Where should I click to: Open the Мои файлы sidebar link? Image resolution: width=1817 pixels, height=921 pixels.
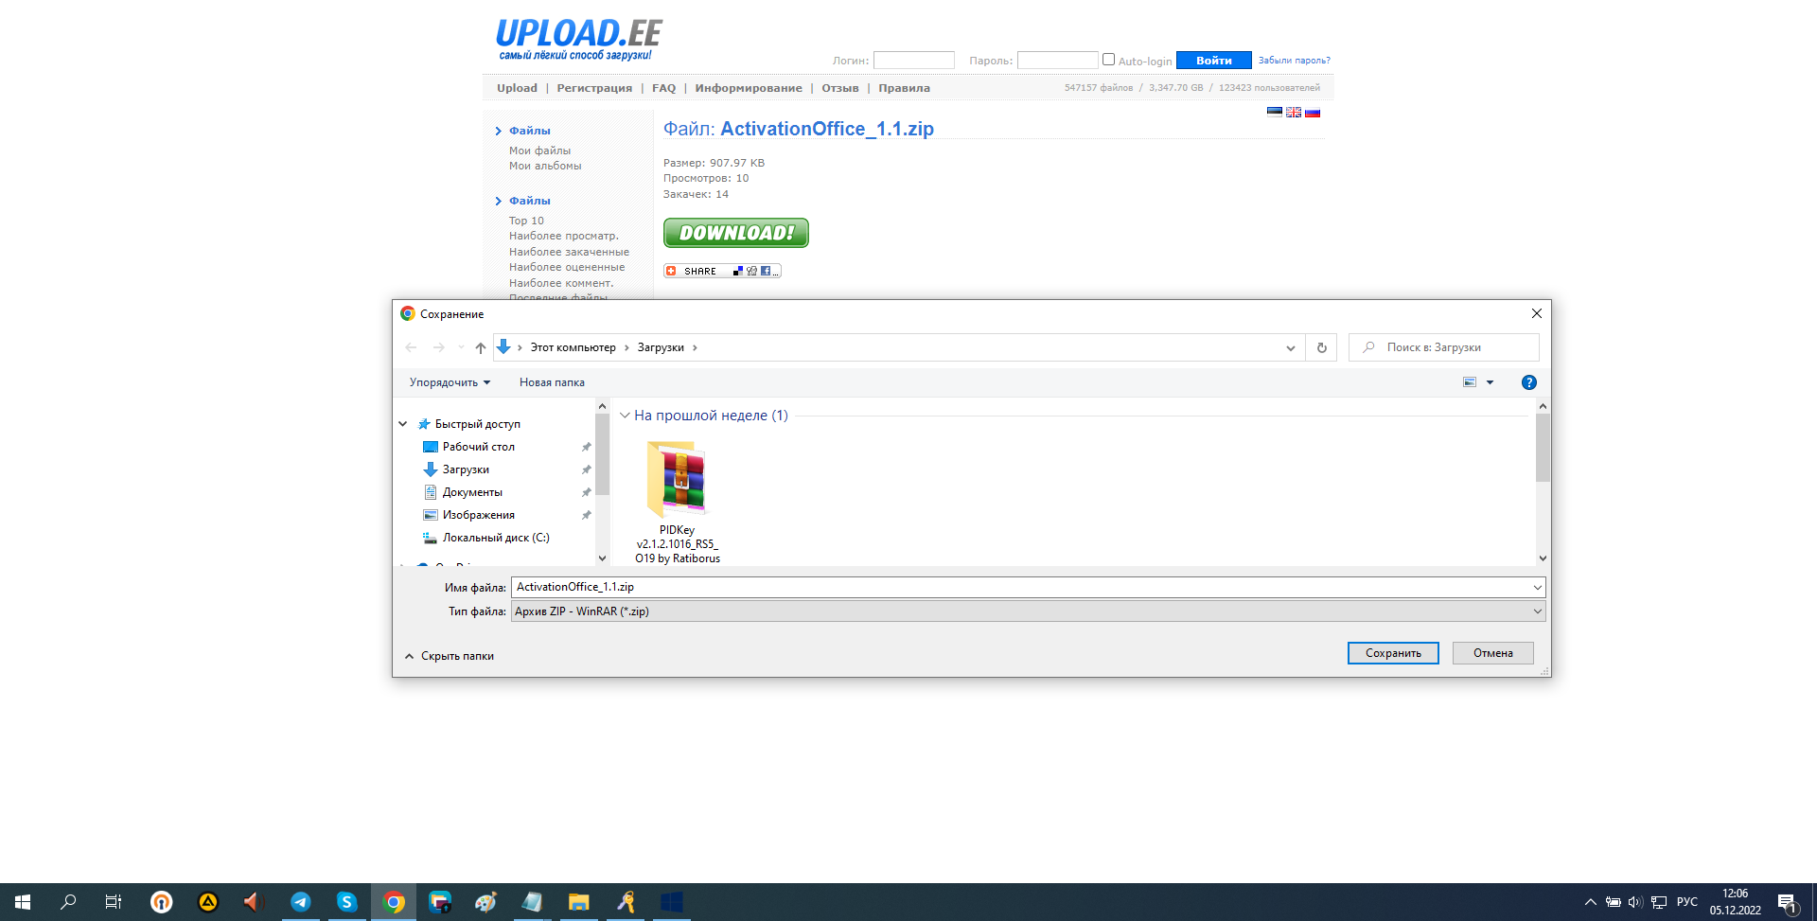(539, 151)
